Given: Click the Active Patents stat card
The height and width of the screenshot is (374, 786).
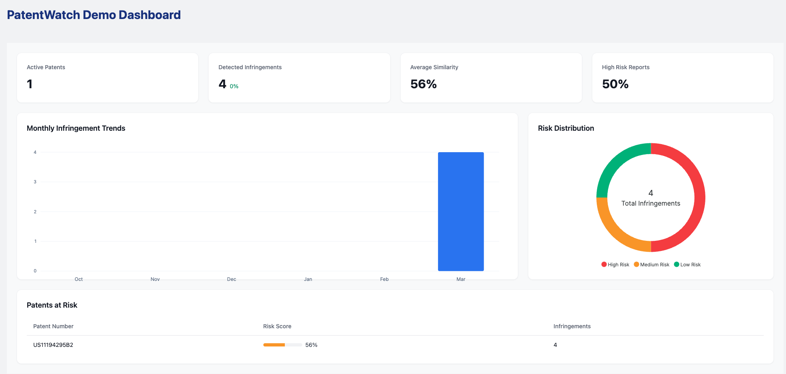Looking at the screenshot, I should tap(107, 78).
